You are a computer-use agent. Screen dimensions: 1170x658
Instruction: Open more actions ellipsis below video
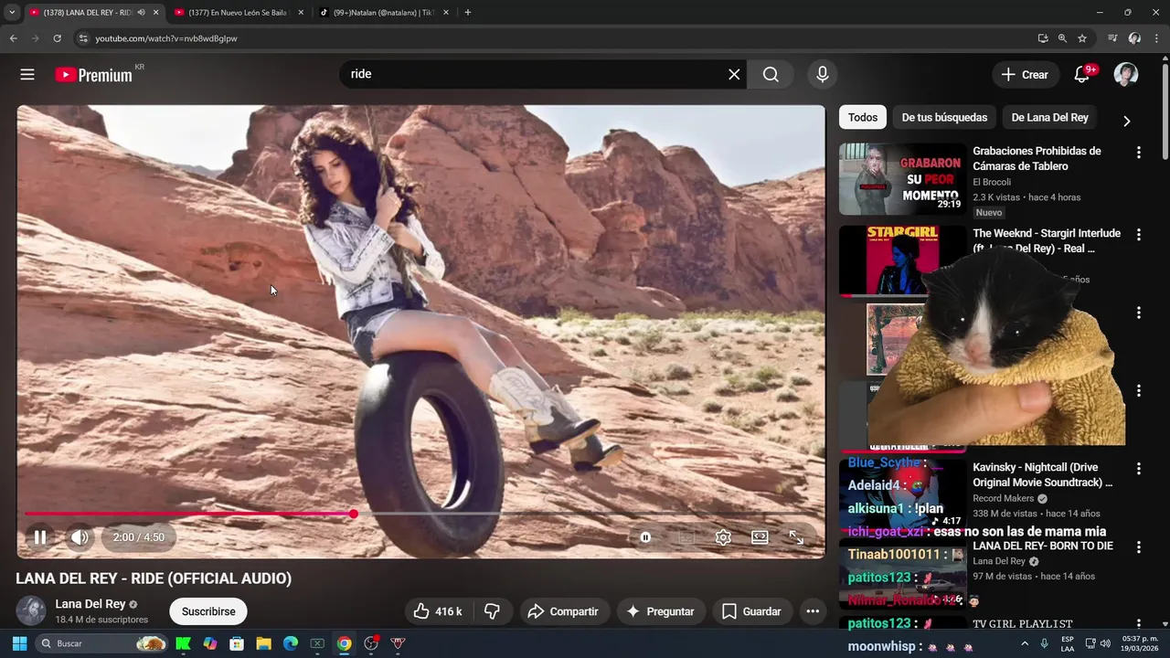813,611
